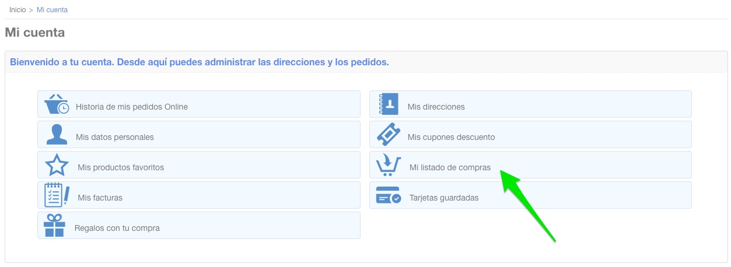
Task: Click the shopping cart with arrow icon
Action: [389, 165]
